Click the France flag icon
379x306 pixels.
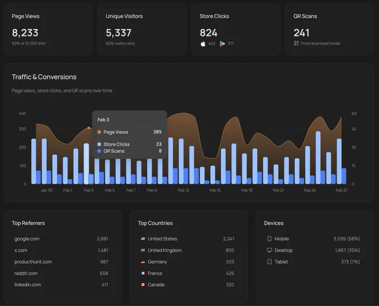(143, 273)
